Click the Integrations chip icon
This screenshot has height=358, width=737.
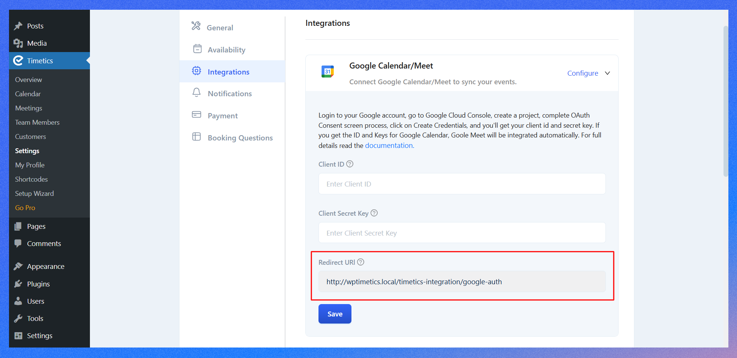pyautogui.click(x=196, y=71)
